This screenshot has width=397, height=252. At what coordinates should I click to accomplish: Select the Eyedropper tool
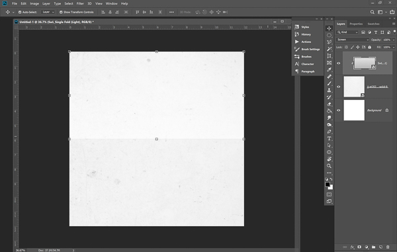point(329,69)
